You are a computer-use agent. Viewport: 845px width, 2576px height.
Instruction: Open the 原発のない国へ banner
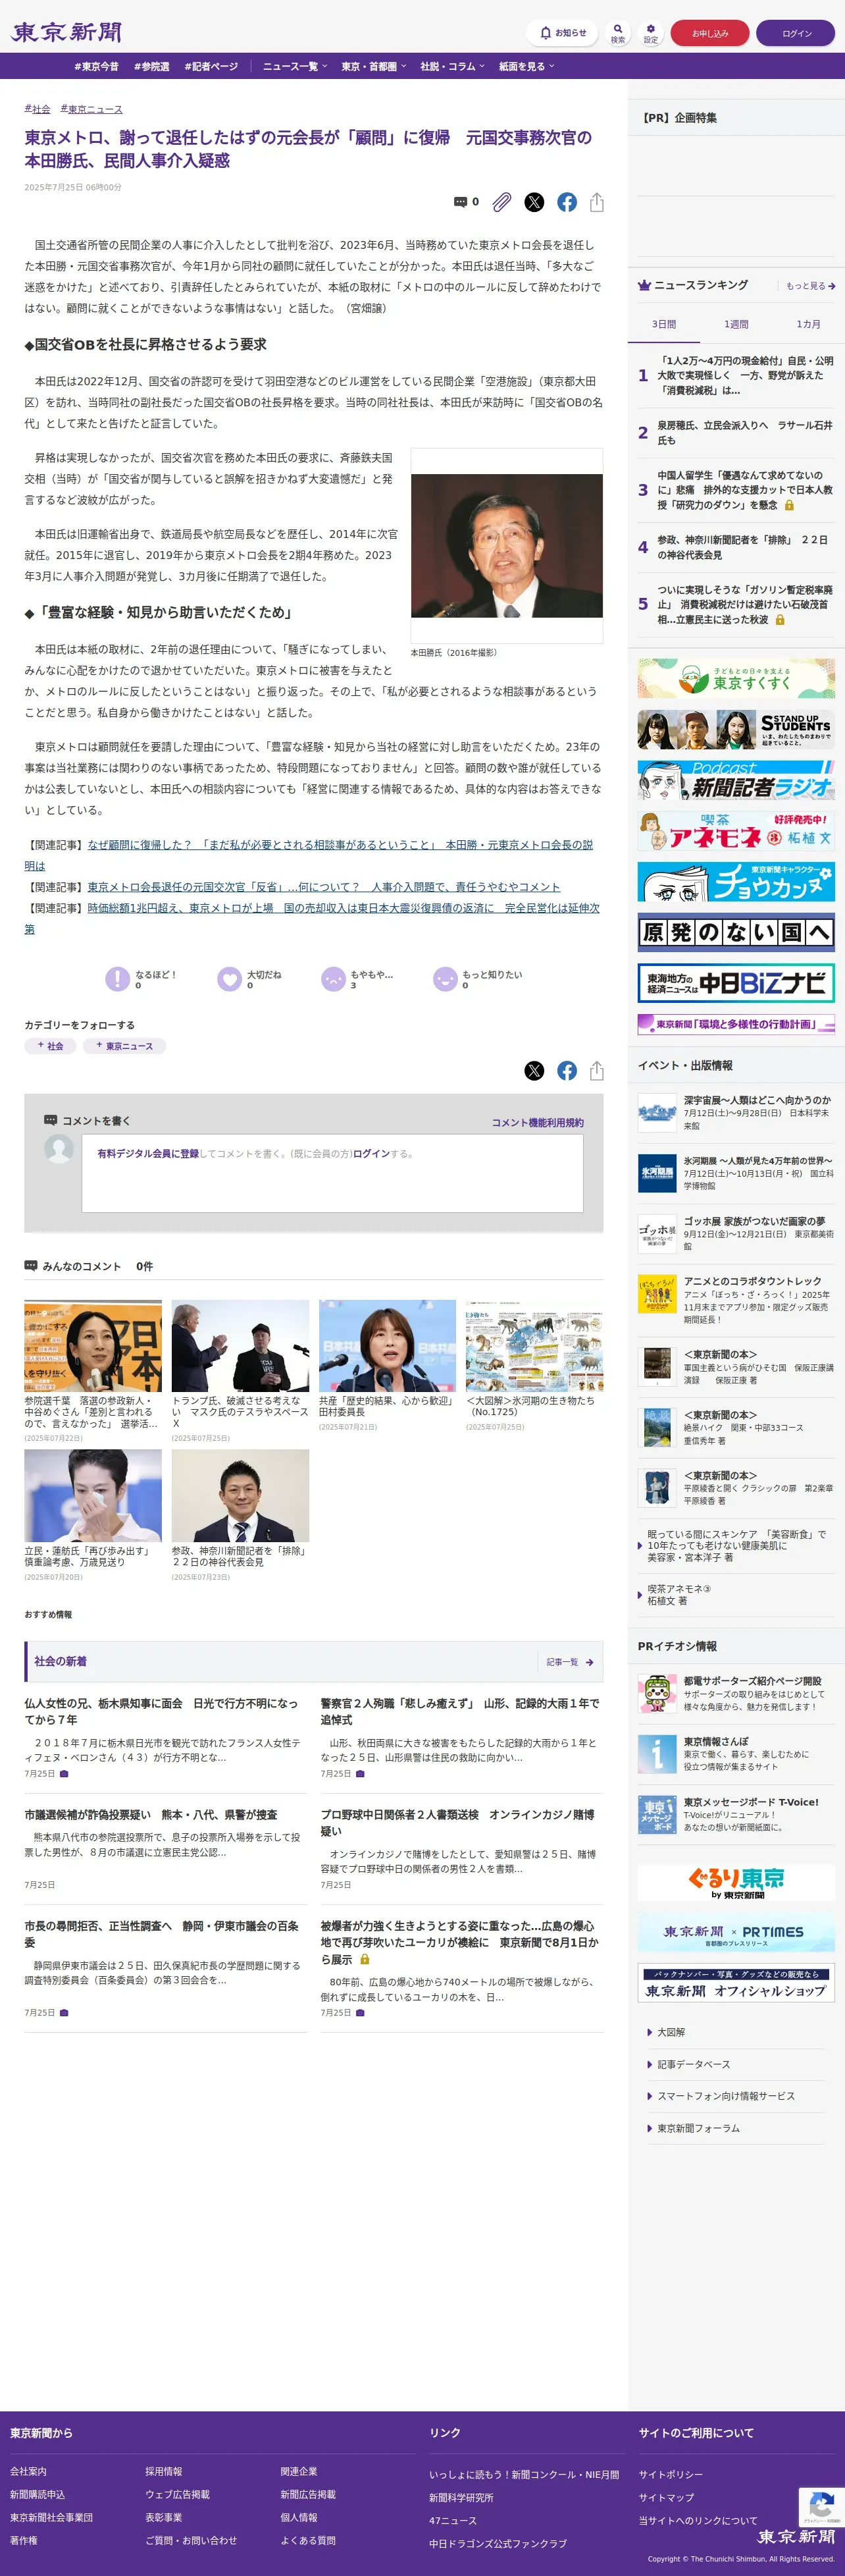736,932
